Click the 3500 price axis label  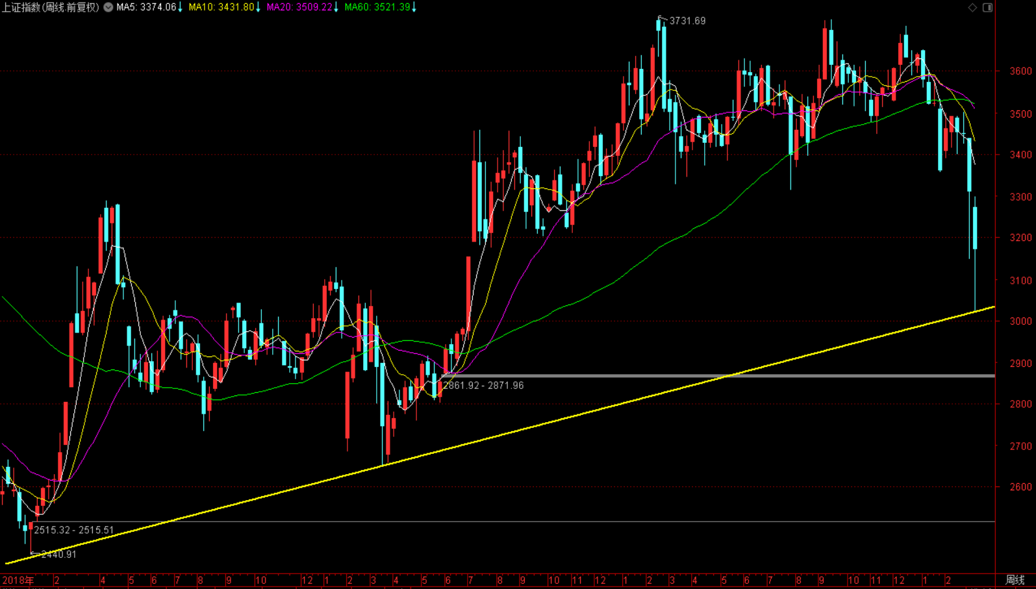pyautogui.click(x=1020, y=114)
